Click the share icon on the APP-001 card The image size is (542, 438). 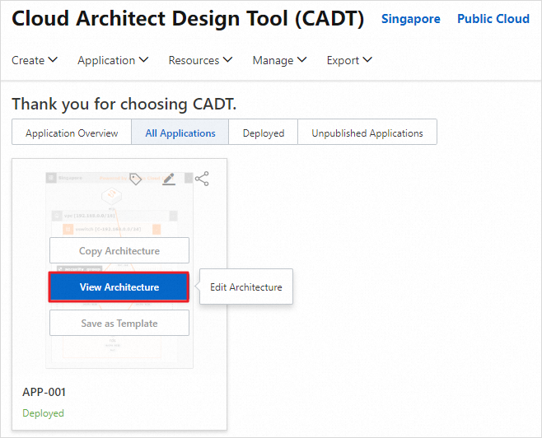point(202,179)
